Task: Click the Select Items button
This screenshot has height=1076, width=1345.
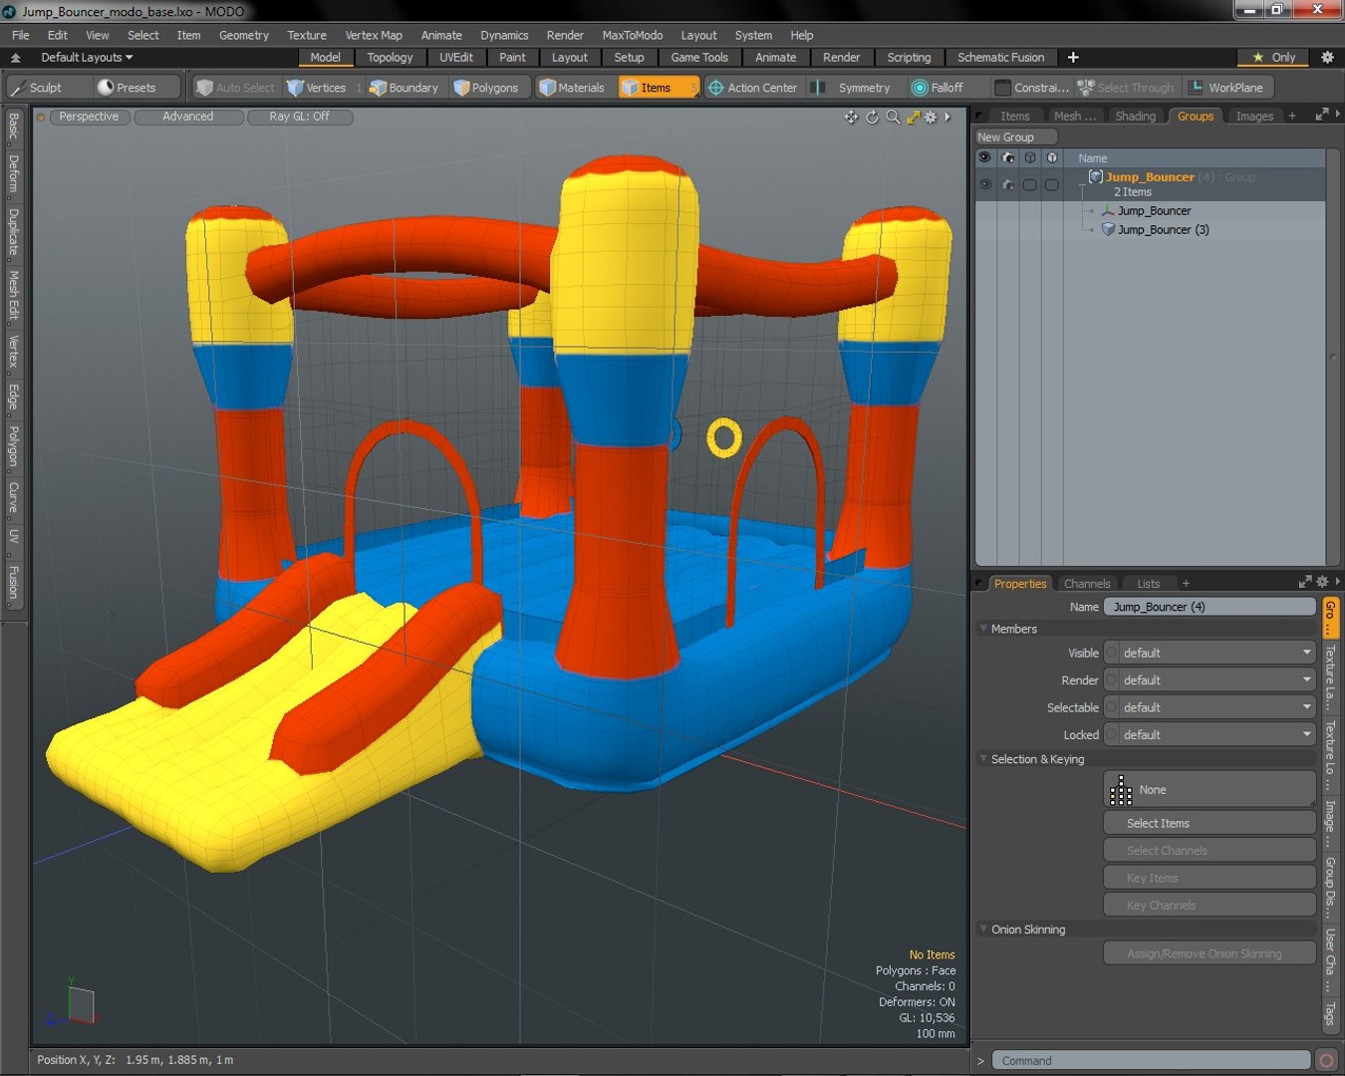Action: pyautogui.click(x=1210, y=823)
